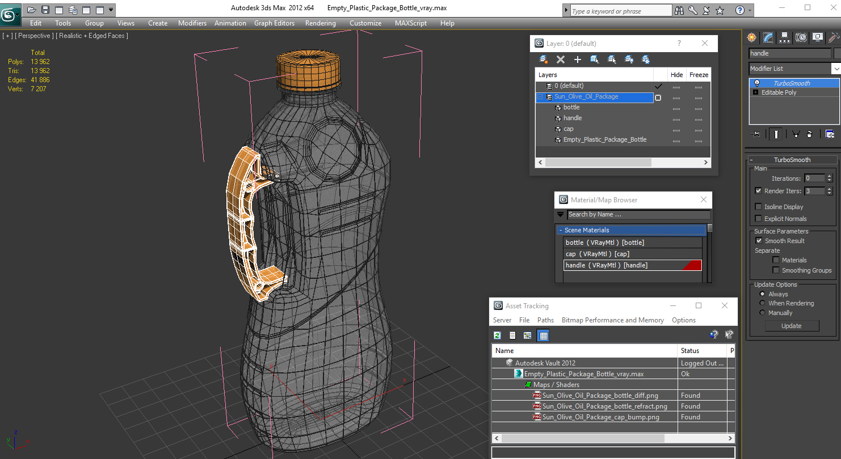Open the Modifier List dropdown

coord(836,69)
